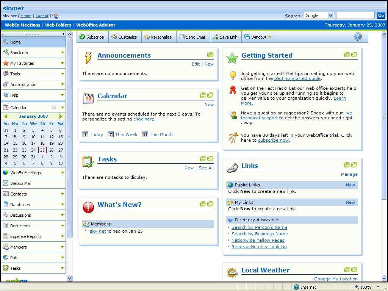
Task: Click the Go search button
Action: click(381, 16)
